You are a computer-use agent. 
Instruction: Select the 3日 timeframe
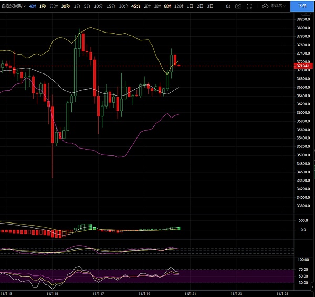click(210, 6)
